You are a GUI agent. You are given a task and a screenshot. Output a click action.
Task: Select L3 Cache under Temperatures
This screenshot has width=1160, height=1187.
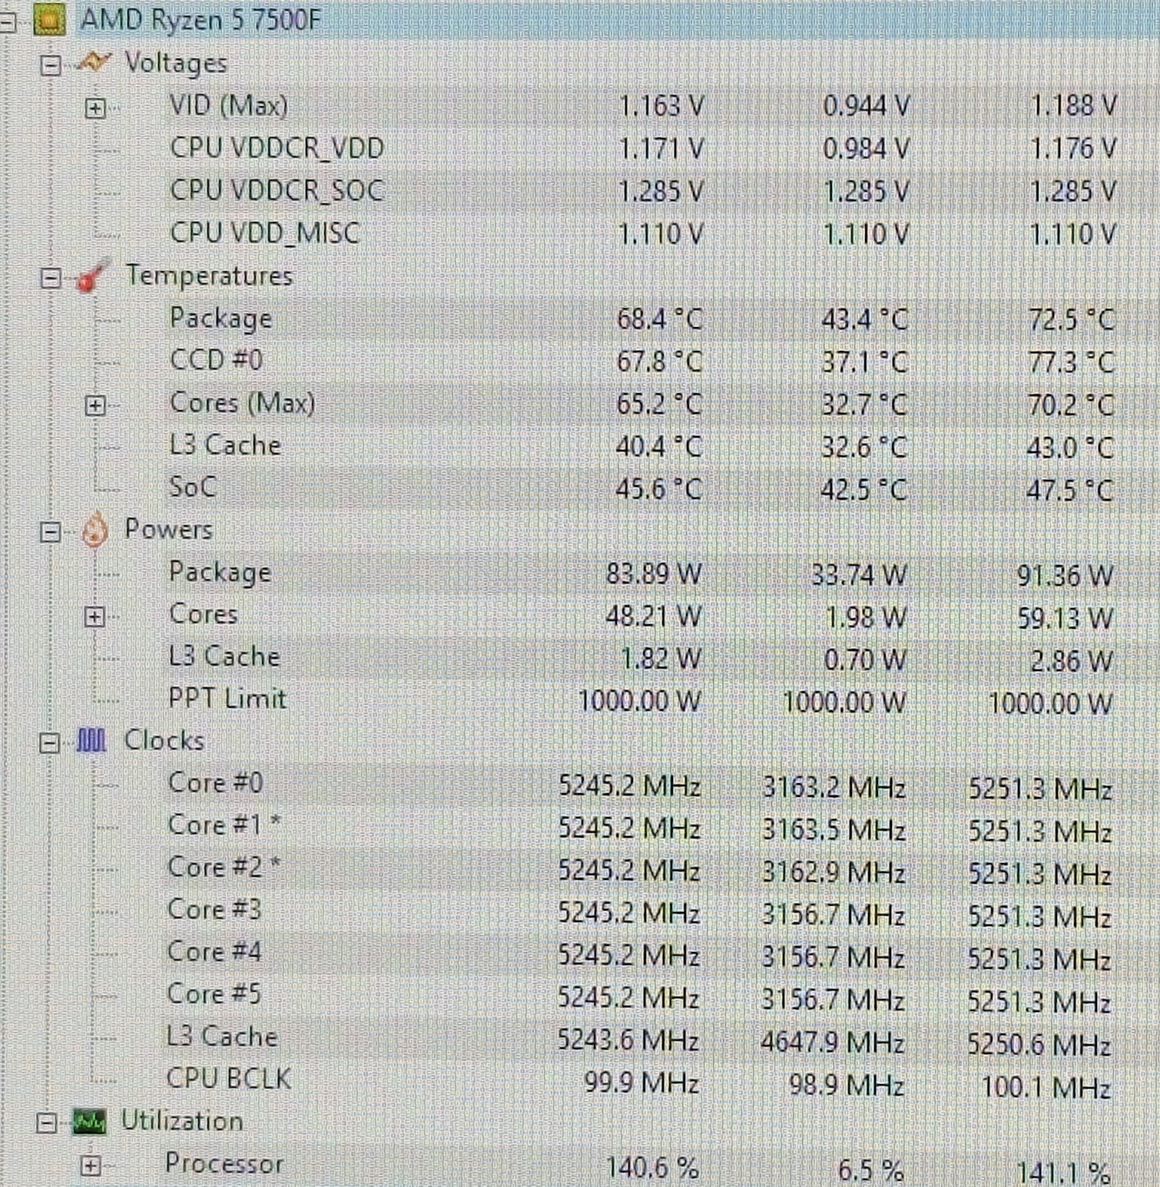pyautogui.click(x=225, y=445)
